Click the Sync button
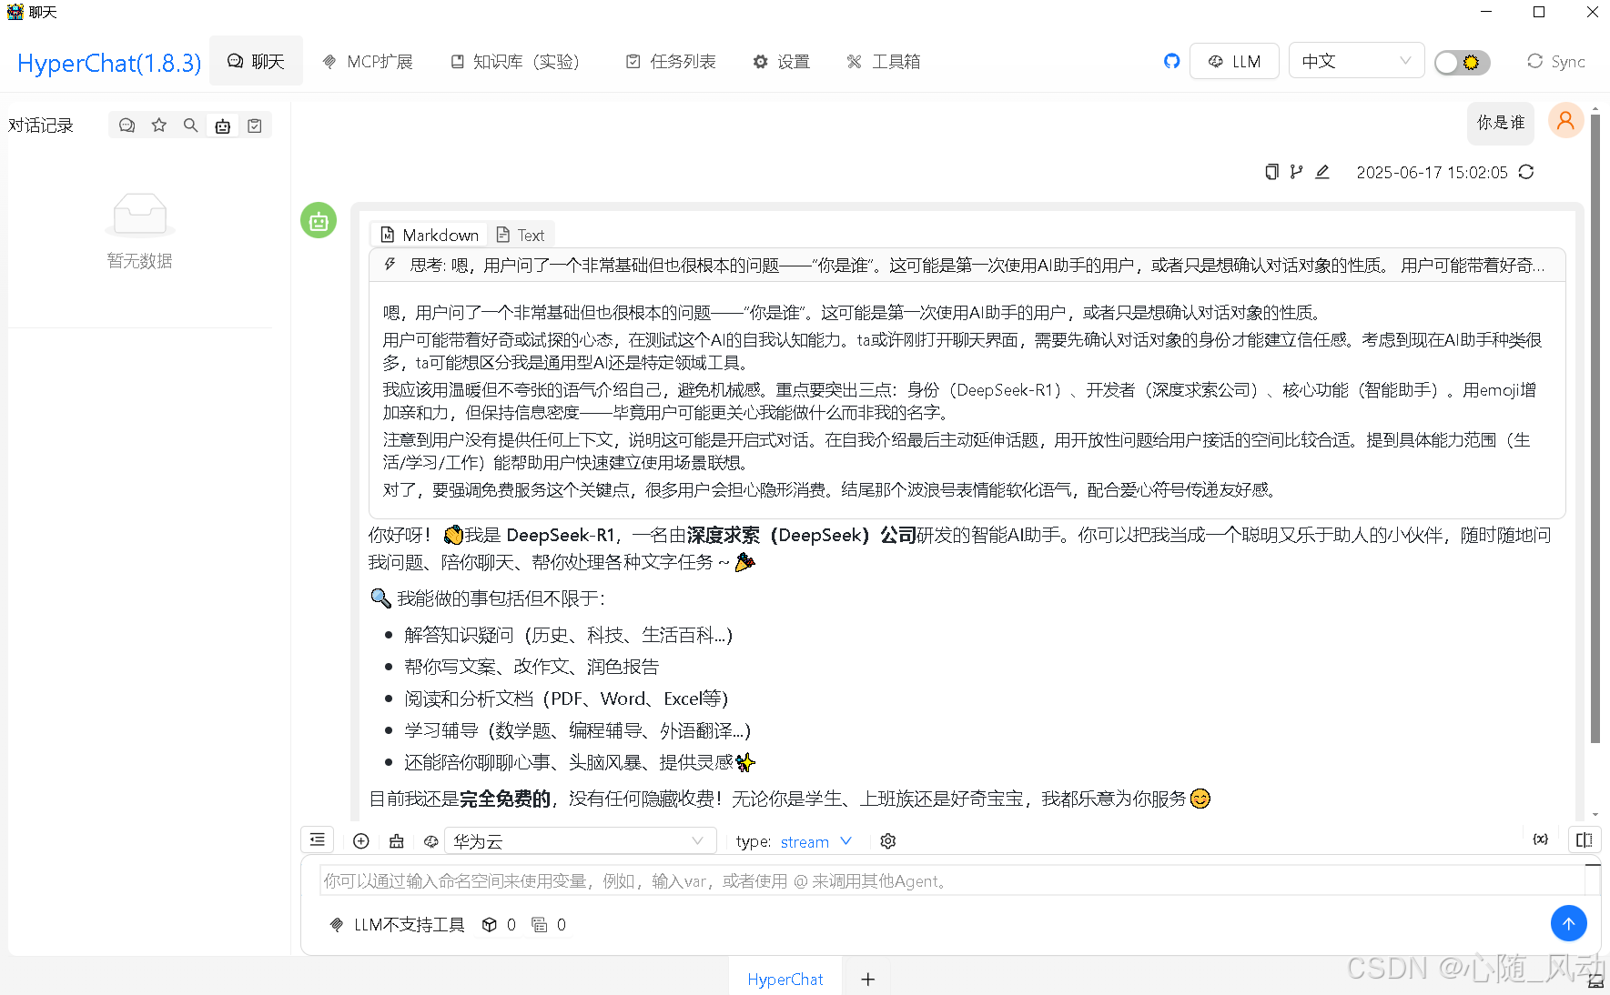The image size is (1610, 995). click(1555, 61)
